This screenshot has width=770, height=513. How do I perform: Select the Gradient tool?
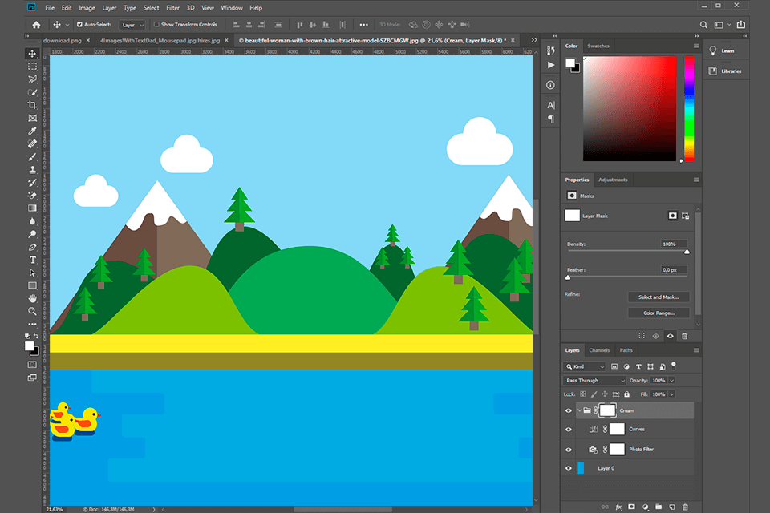pos(32,208)
